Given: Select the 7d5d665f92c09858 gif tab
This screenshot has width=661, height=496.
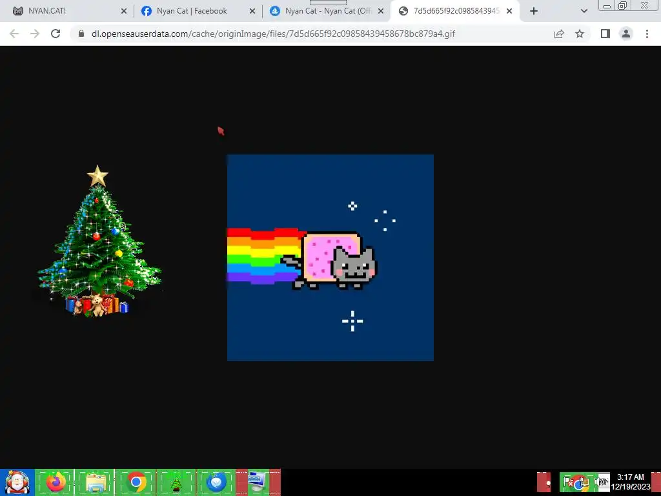Looking at the screenshot, I should [455, 11].
